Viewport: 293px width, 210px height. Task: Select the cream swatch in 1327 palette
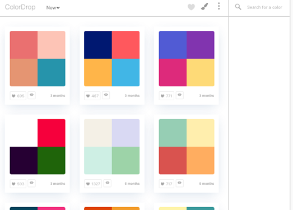98,133
